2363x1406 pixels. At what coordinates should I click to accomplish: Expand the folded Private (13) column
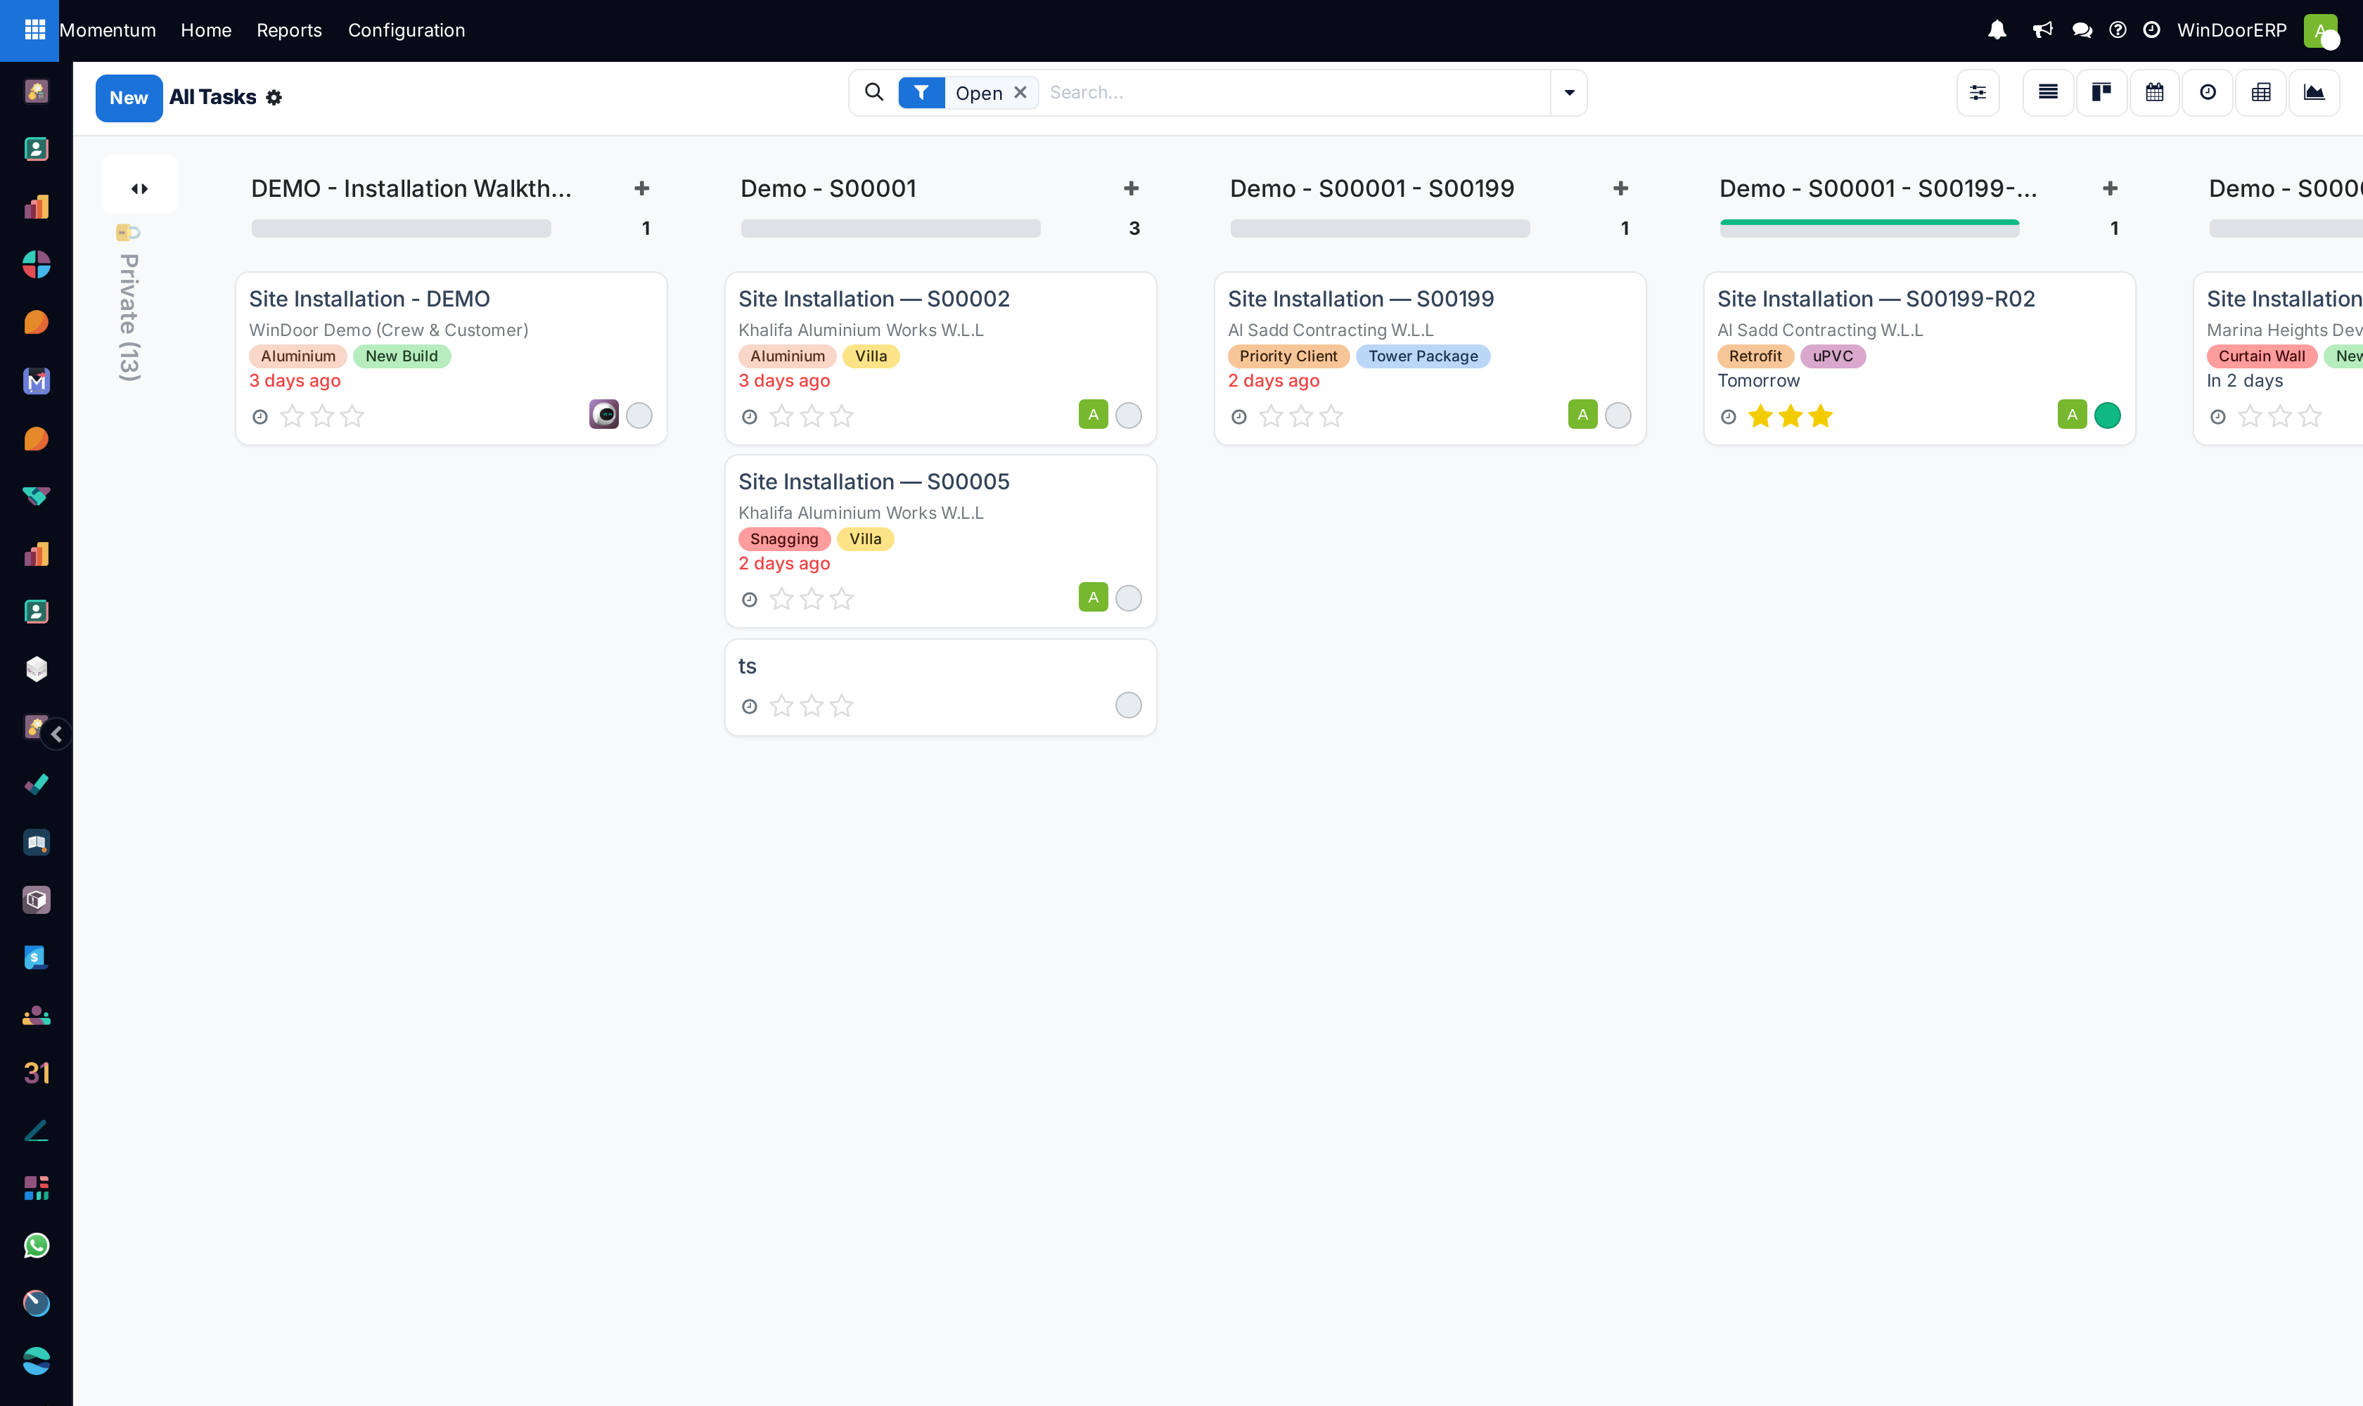pos(139,188)
